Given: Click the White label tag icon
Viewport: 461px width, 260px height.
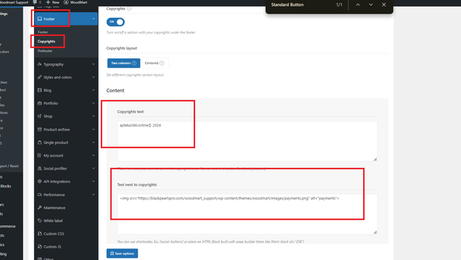Looking at the screenshot, I should 40,220.
